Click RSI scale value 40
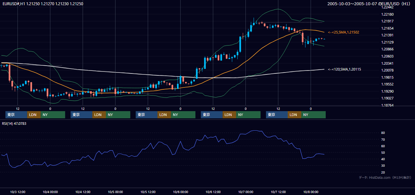This screenshot has height=195, width=415. [x=383, y=159]
